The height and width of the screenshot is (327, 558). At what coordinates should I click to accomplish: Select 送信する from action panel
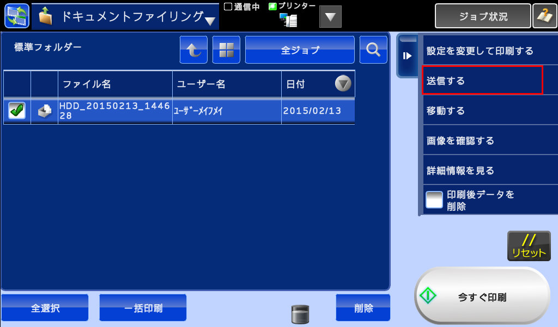[x=482, y=81]
